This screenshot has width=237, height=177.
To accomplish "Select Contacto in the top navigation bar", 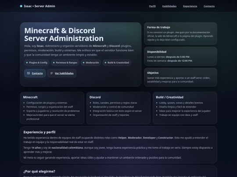I will [209, 6].
